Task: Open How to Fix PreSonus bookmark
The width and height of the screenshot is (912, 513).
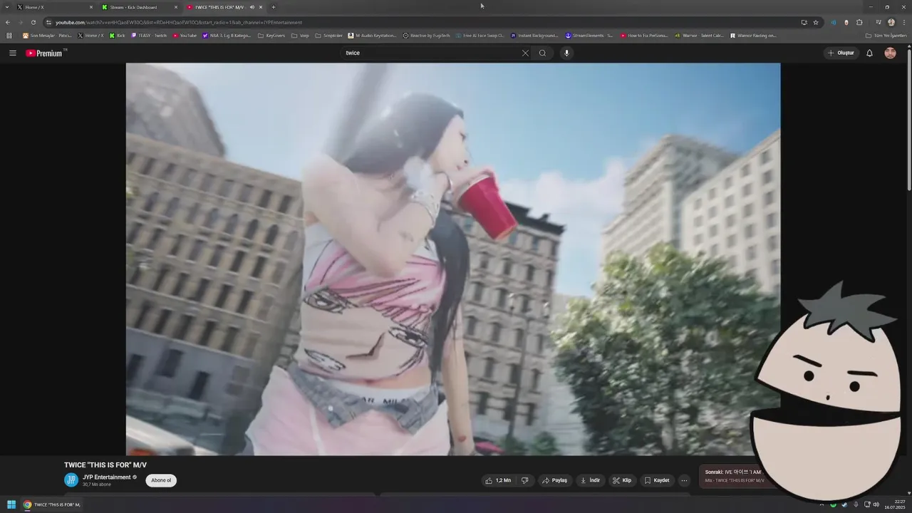Action: (644, 35)
